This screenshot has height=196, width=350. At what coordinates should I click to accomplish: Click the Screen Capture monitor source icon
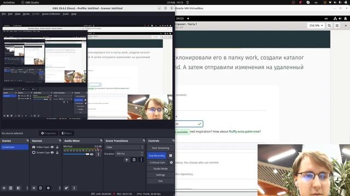[x=34, y=152]
